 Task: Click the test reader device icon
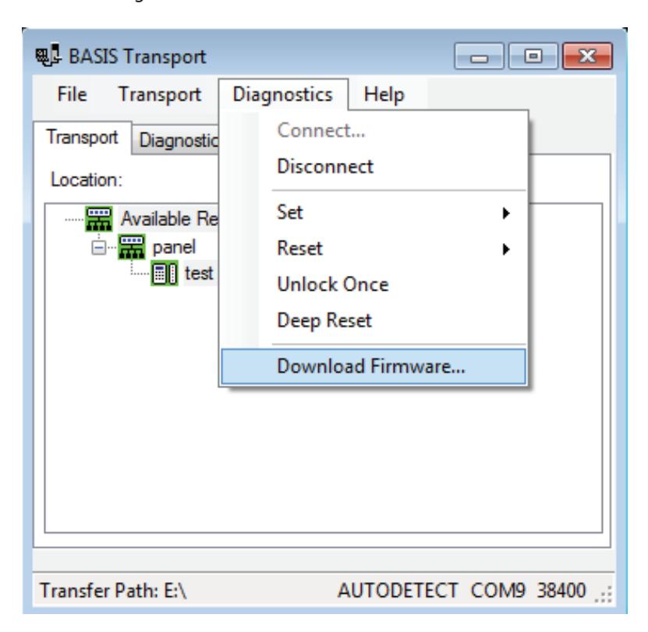tap(165, 273)
